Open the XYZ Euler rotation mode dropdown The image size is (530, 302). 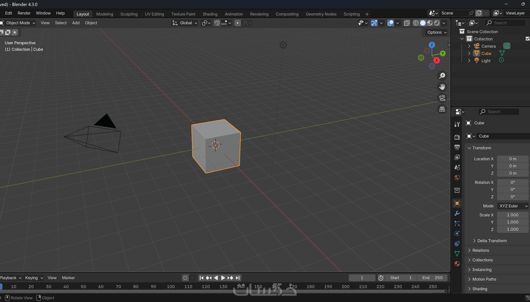coord(513,206)
